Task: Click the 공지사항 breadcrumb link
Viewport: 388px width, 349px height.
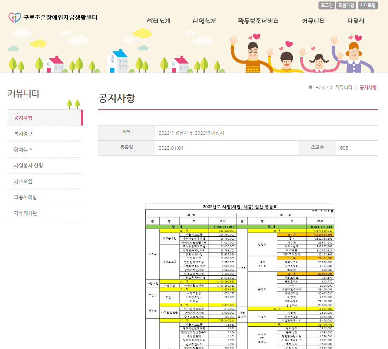Action: 368,87
